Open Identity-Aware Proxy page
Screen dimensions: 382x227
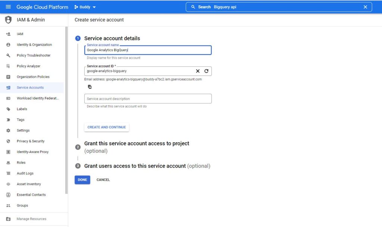[x=32, y=152]
